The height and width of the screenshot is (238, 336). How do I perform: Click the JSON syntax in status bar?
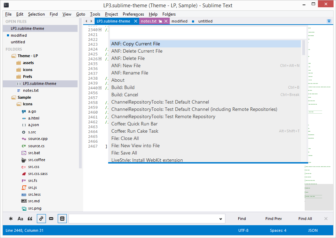click(313, 230)
